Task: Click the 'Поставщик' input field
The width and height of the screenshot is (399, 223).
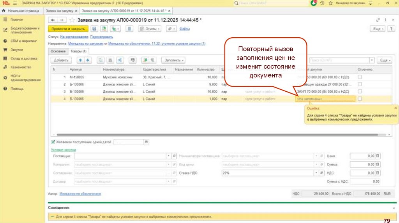Action: coord(120,156)
